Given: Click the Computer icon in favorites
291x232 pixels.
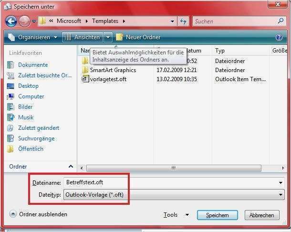Looking at the screenshot, I should coord(10,96).
